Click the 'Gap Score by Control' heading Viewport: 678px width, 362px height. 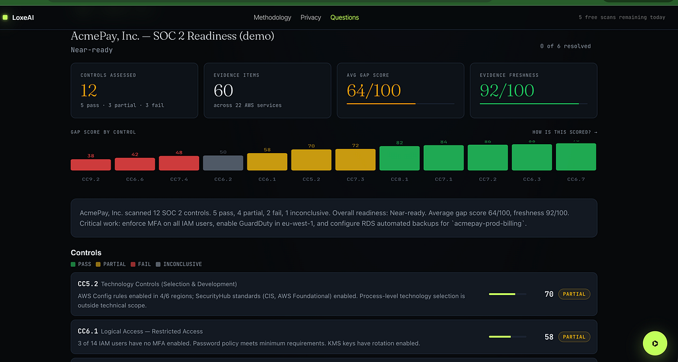[x=103, y=132]
